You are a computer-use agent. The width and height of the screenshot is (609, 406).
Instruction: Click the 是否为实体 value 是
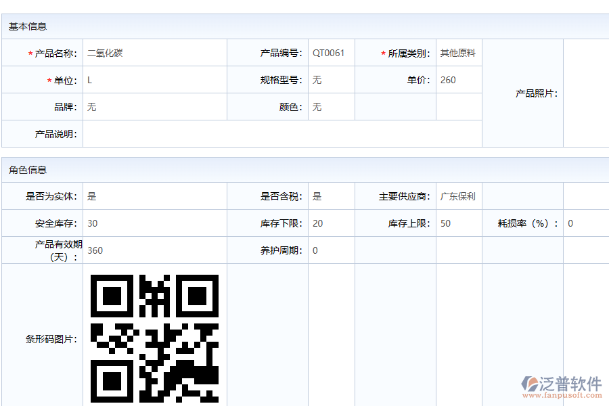91,196
